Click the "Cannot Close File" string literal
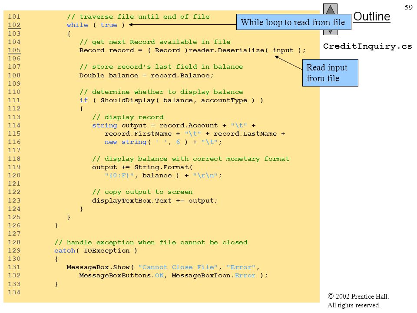Screen dimensions: 417x313 point(178,267)
